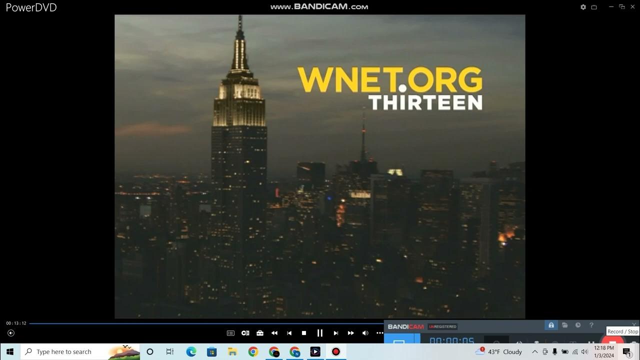
Task: Click the Bandicam Unregistered label
Action: click(442, 326)
